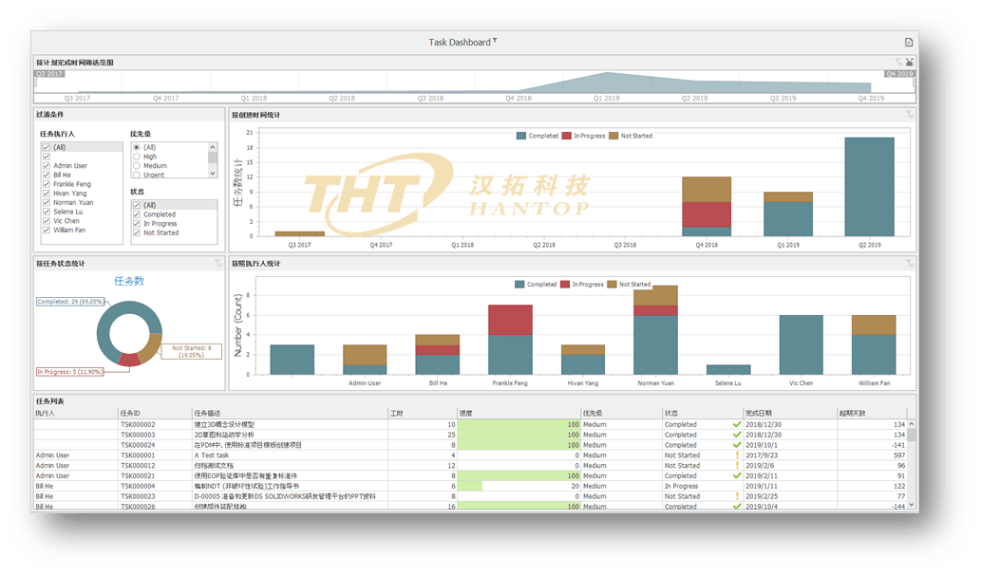This screenshot has width=981, height=575.
Task: Click green checkmark in TSK000021 row
Action: pyautogui.click(x=736, y=475)
